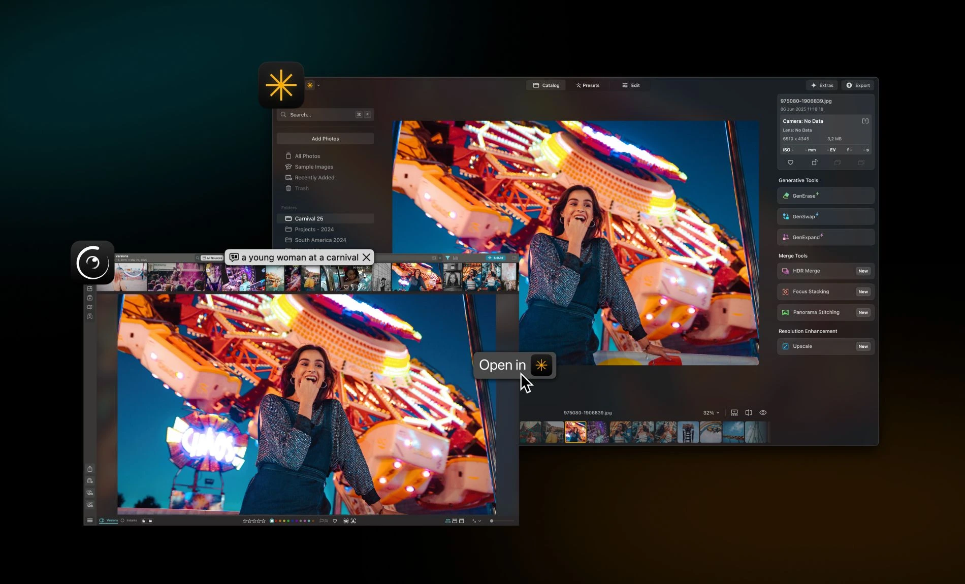Toggle before/after compare view
This screenshot has height=584, width=965.
pos(749,413)
